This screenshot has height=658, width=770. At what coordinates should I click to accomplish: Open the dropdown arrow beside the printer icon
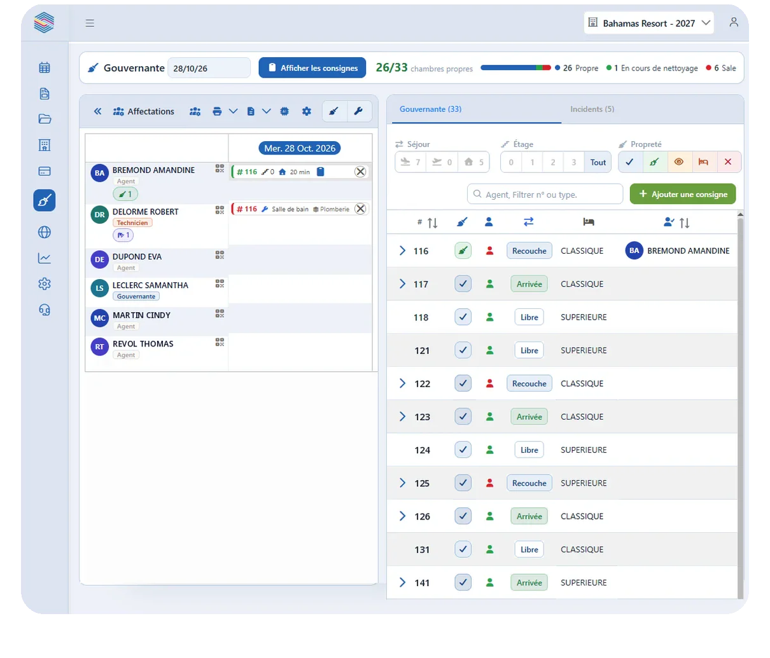coord(234,111)
